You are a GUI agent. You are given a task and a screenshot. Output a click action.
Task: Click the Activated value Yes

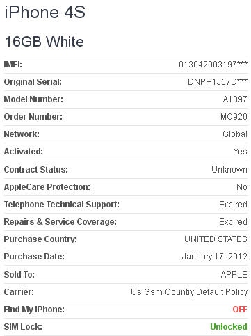click(240, 152)
